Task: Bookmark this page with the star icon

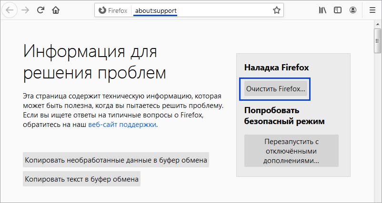Action: [x=277, y=10]
